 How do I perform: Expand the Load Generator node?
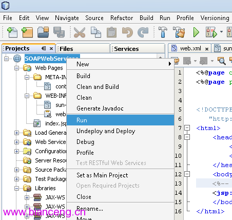[16, 133]
